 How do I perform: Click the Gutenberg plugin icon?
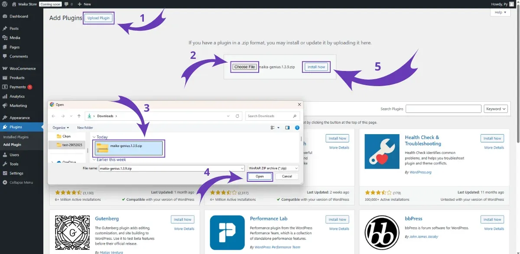coord(72,232)
